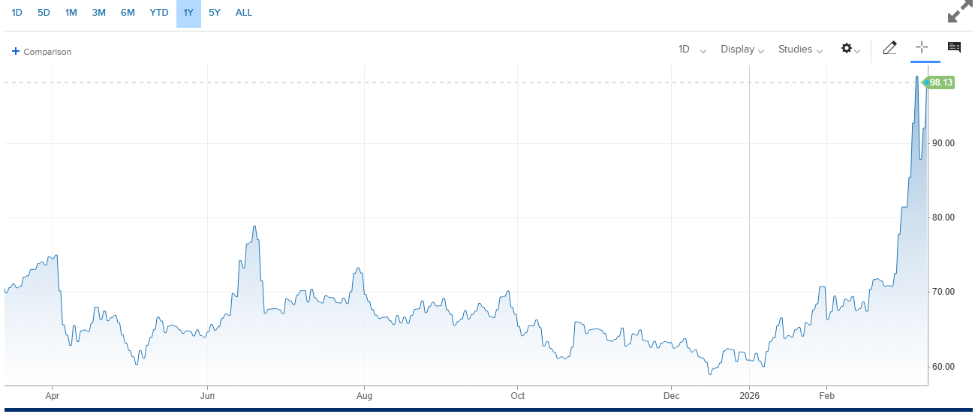Click the 80.00 price axis label

[943, 217]
